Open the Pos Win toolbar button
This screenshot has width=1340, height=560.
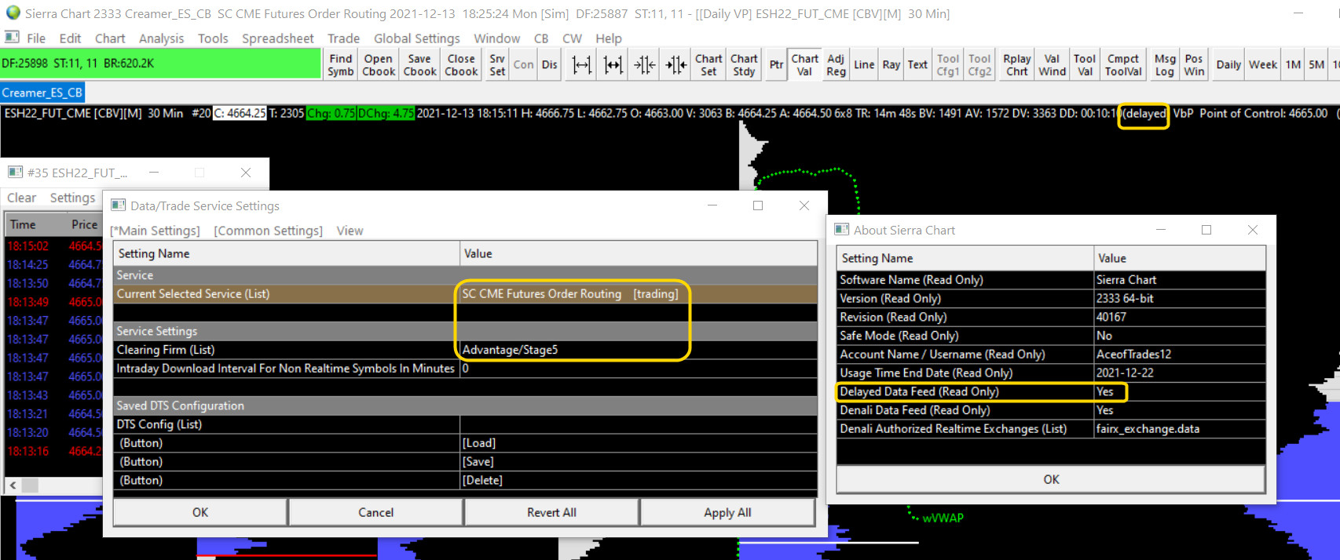pos(1194,64)
